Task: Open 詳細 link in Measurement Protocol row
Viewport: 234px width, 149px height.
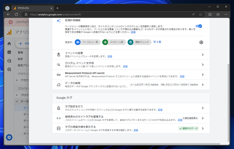Action: 182,76
